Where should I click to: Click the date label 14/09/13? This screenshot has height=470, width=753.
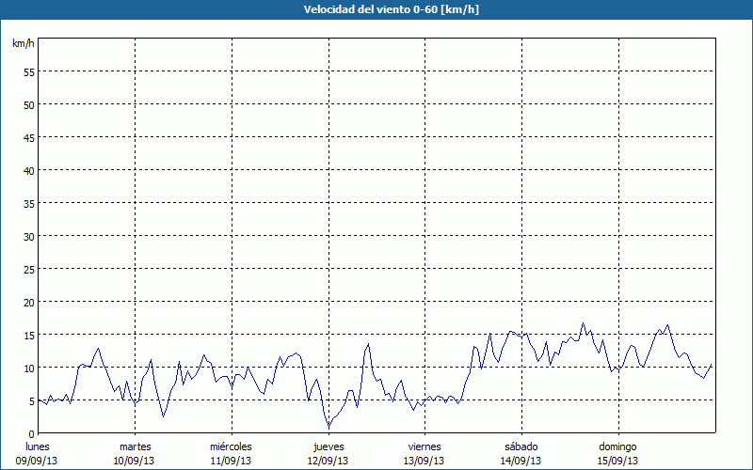click(521, 461)
